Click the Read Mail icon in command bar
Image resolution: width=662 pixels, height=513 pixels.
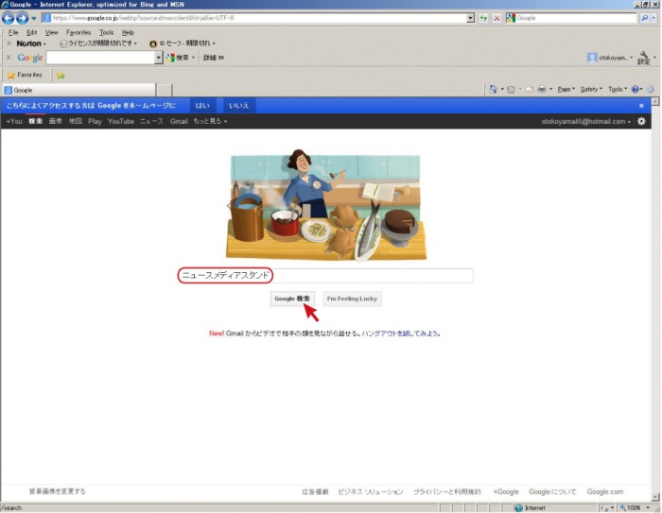(530, 90)
